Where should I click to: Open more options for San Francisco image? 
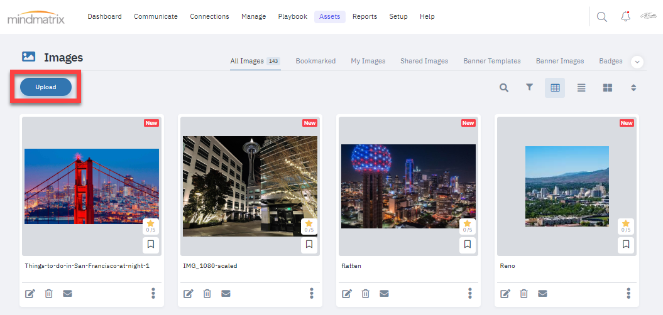tap(153, 293)
